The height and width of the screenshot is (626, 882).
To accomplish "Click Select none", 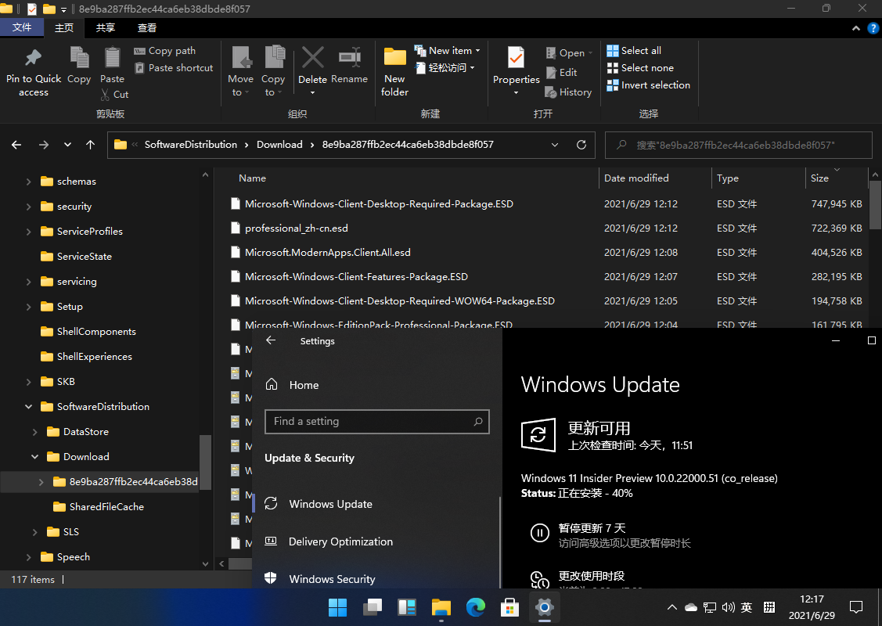I will tap(640, 68).
